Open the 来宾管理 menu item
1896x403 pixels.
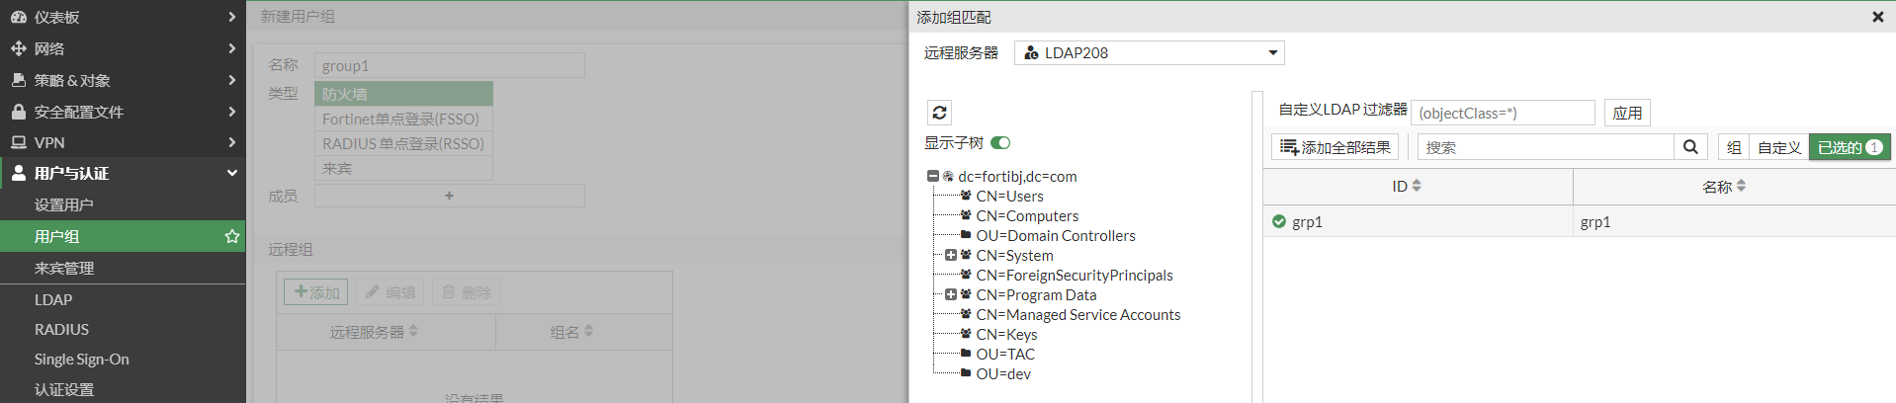[64, 268]
